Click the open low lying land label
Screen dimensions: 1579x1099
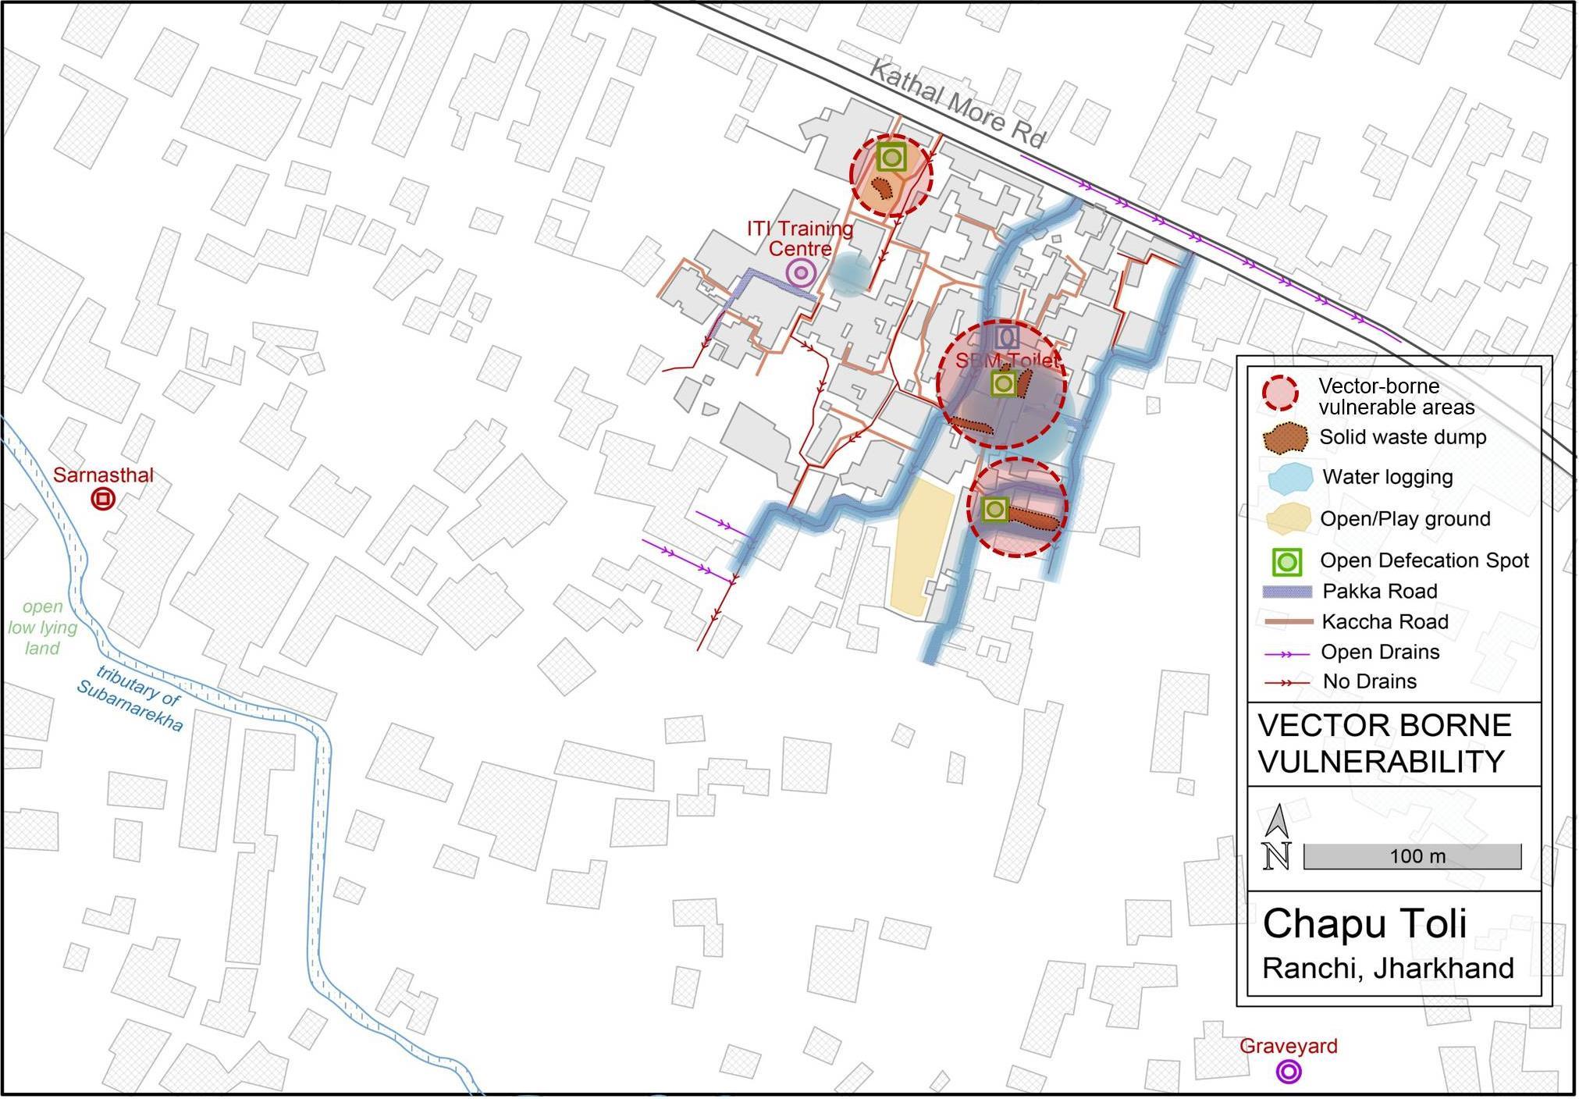coord(43,628)
